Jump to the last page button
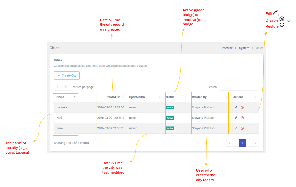 tap(256, 143)
